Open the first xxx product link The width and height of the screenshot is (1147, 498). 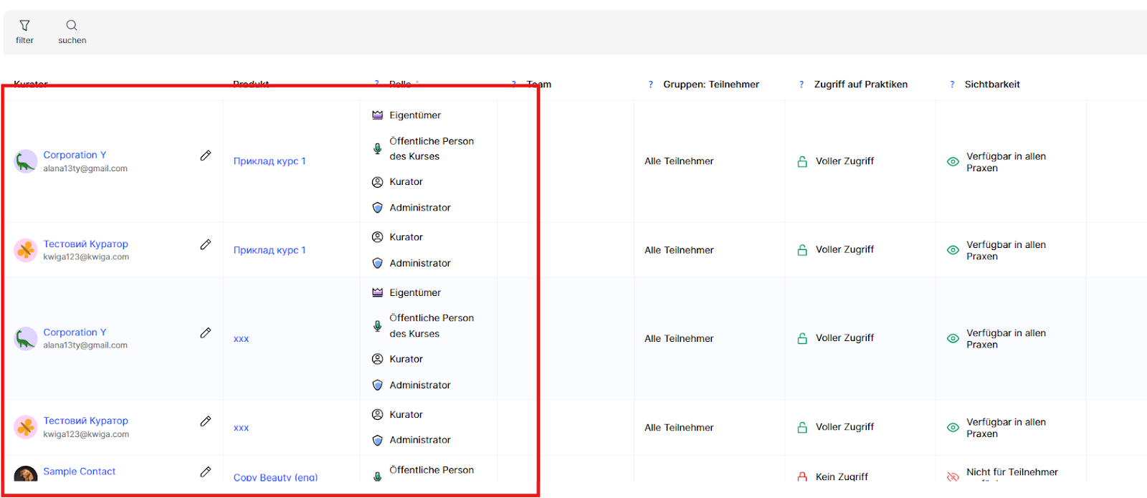242,339
